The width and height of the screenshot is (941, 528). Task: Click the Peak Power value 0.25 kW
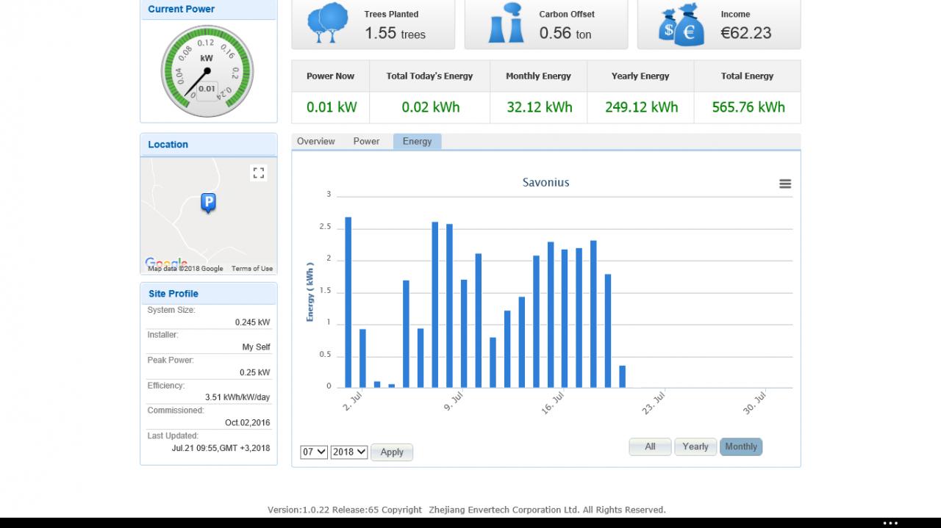[254, 372]
